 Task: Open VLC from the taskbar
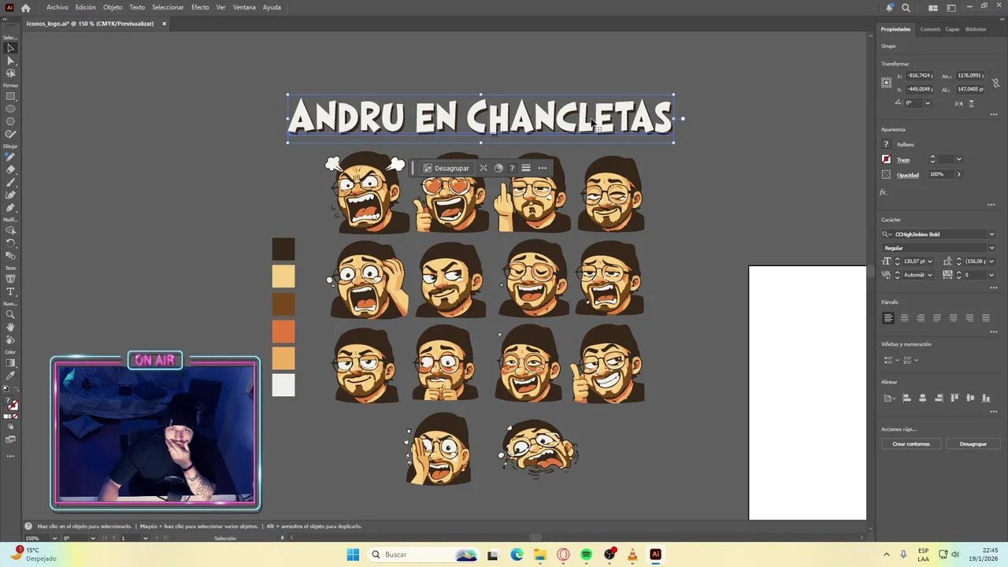(632, 554)
